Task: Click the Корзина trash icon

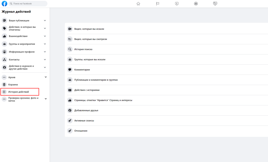Action: [4, 85]
